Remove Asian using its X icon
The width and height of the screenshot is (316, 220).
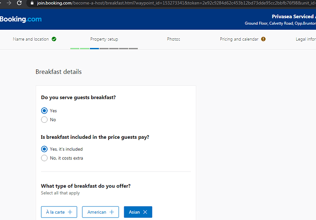[x=145, y=212]
